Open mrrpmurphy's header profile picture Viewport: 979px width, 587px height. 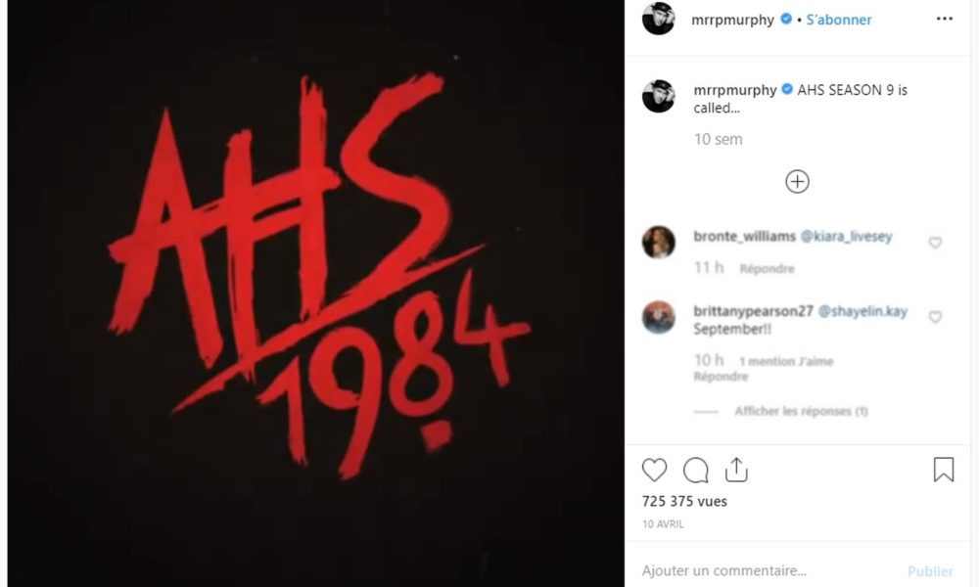pyautogui.click(x=658, y=19)
